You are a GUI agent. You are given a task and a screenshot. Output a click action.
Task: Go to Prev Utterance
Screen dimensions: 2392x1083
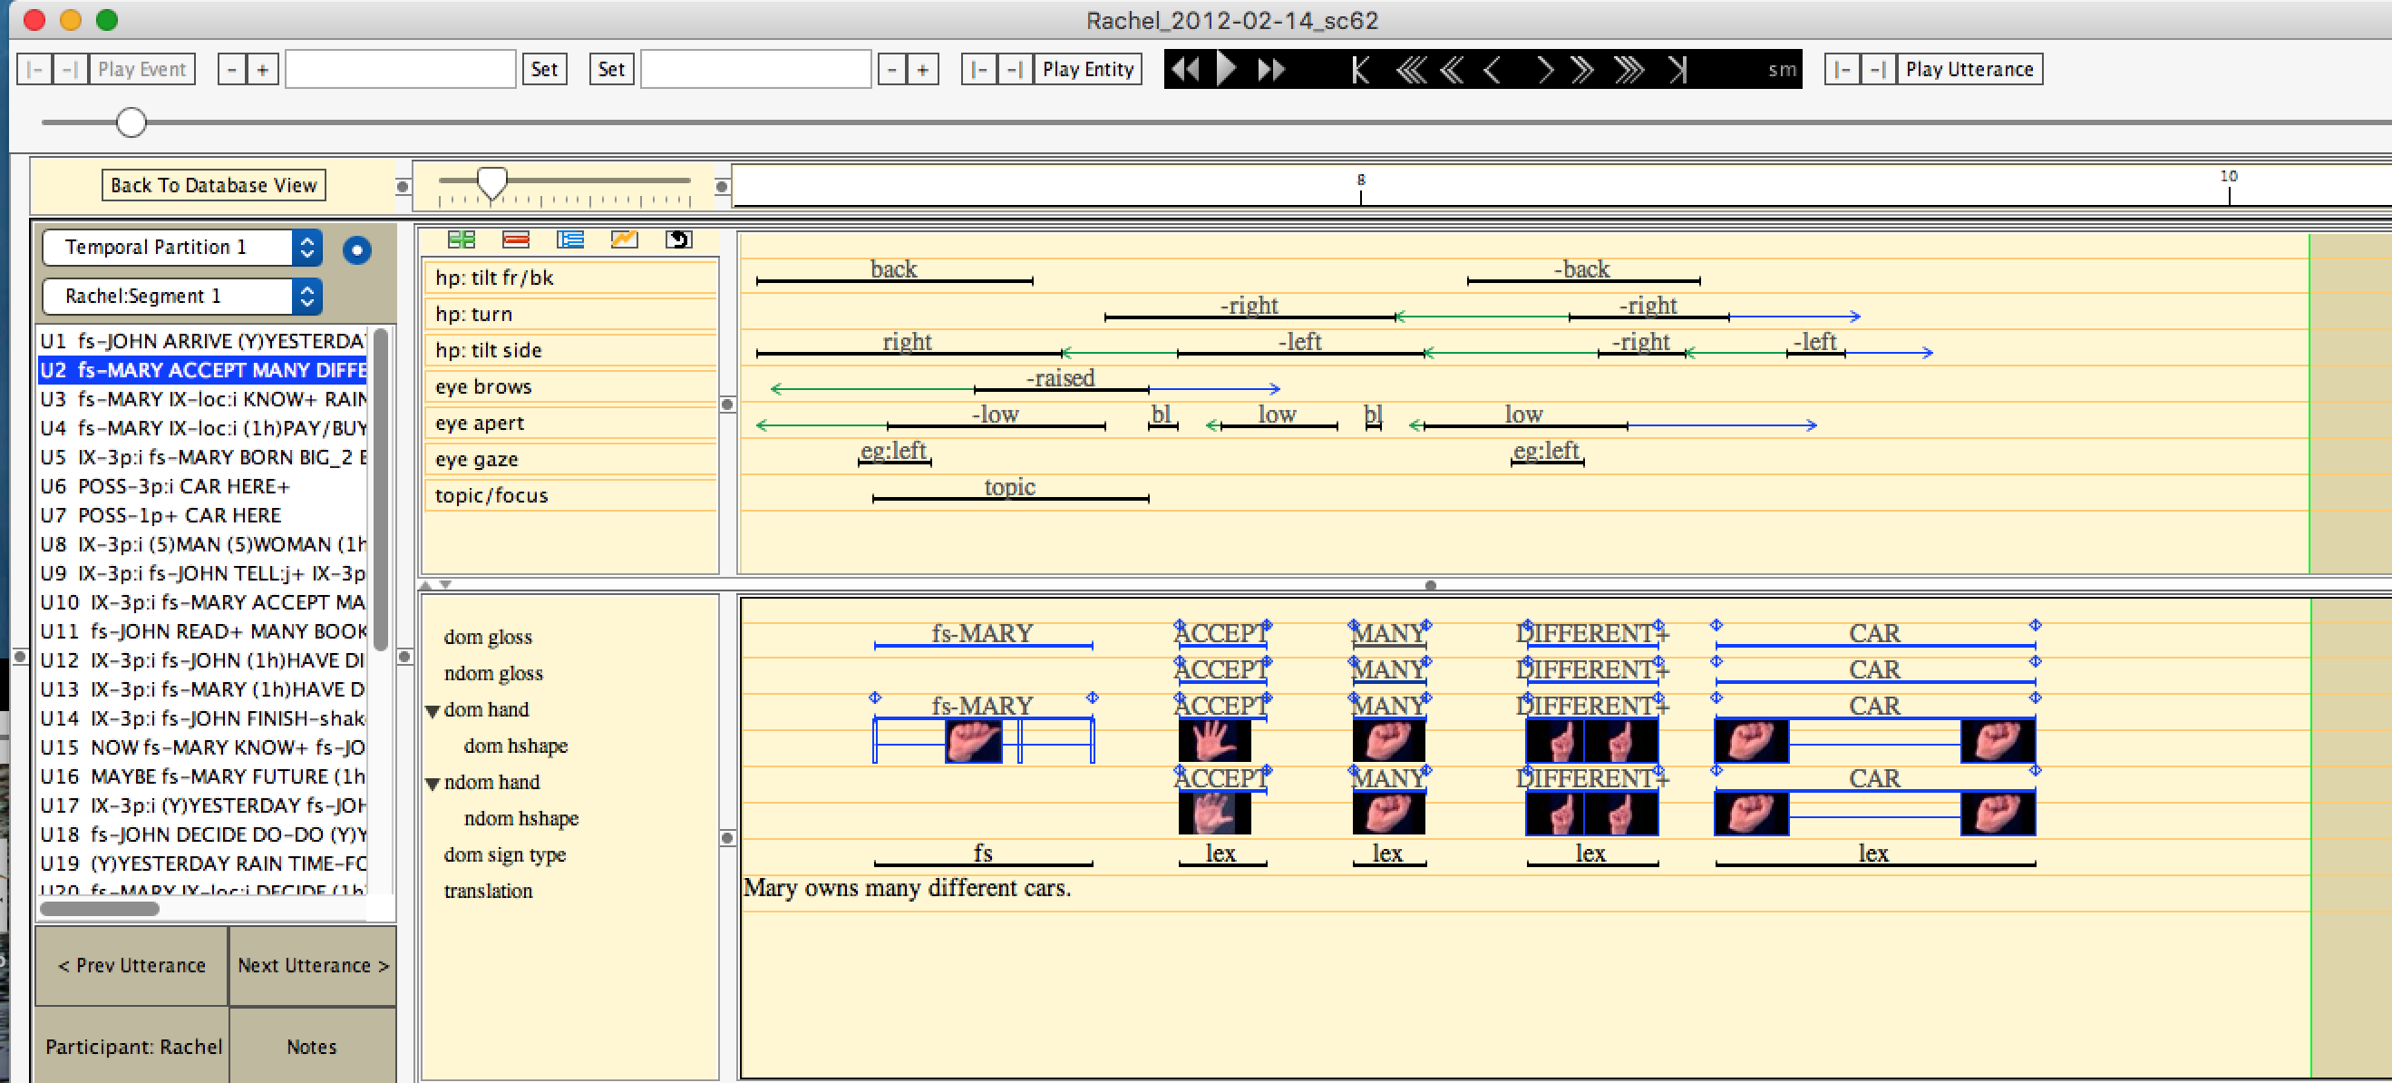131,966
